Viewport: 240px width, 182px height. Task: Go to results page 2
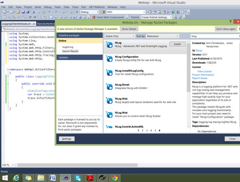click(142, 130)
